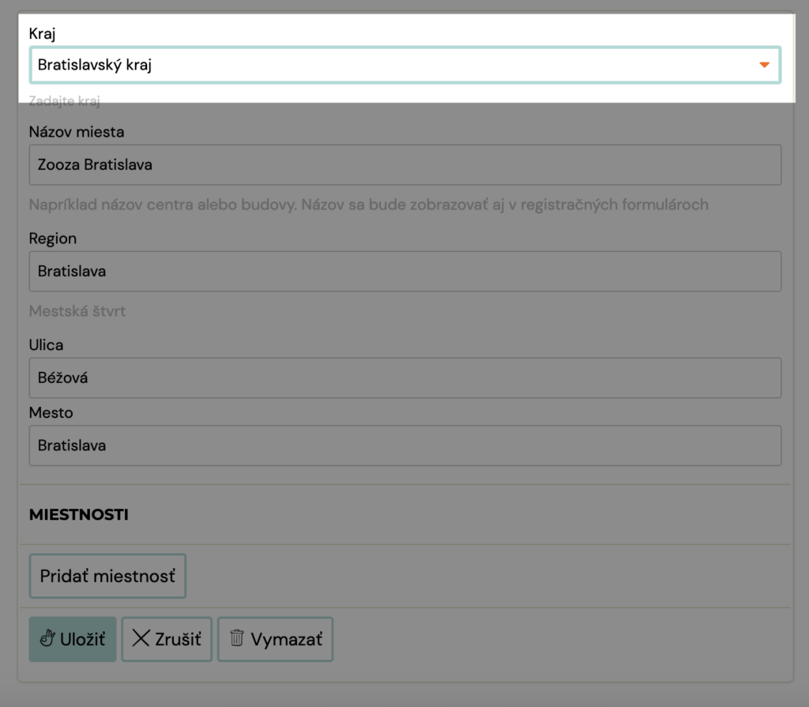This screenshot has width=809, height=707.
Task: Delete the place with Vymazať
Action: coord(276,639)
